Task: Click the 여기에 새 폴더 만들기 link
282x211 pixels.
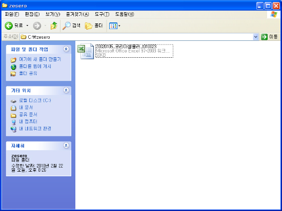Action: click(x=40, y=59)
